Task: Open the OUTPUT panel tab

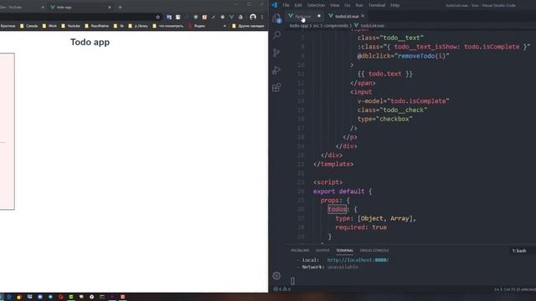Action: pos(322,251)
